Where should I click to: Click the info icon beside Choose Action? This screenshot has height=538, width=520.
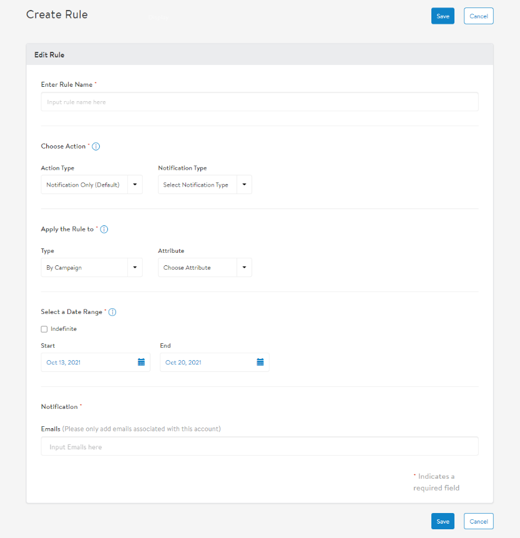[96, 147]
